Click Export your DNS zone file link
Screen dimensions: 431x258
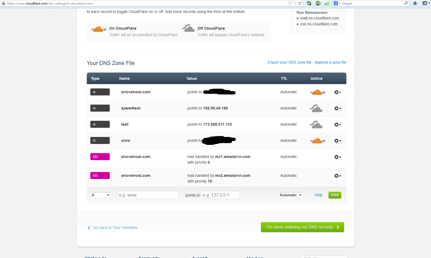289,62
